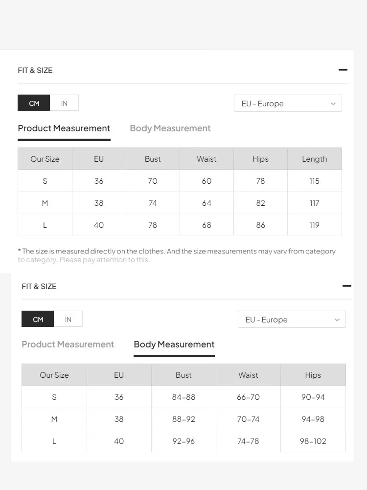
Task: Select CM units in the lower panel
Action: [x=38, y=319]
